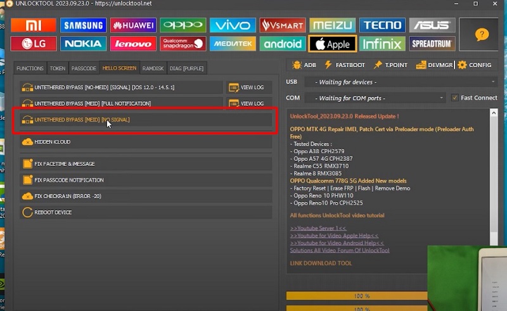
Task: Open the DIAG [PURPLE] tab
Action: 187,68
